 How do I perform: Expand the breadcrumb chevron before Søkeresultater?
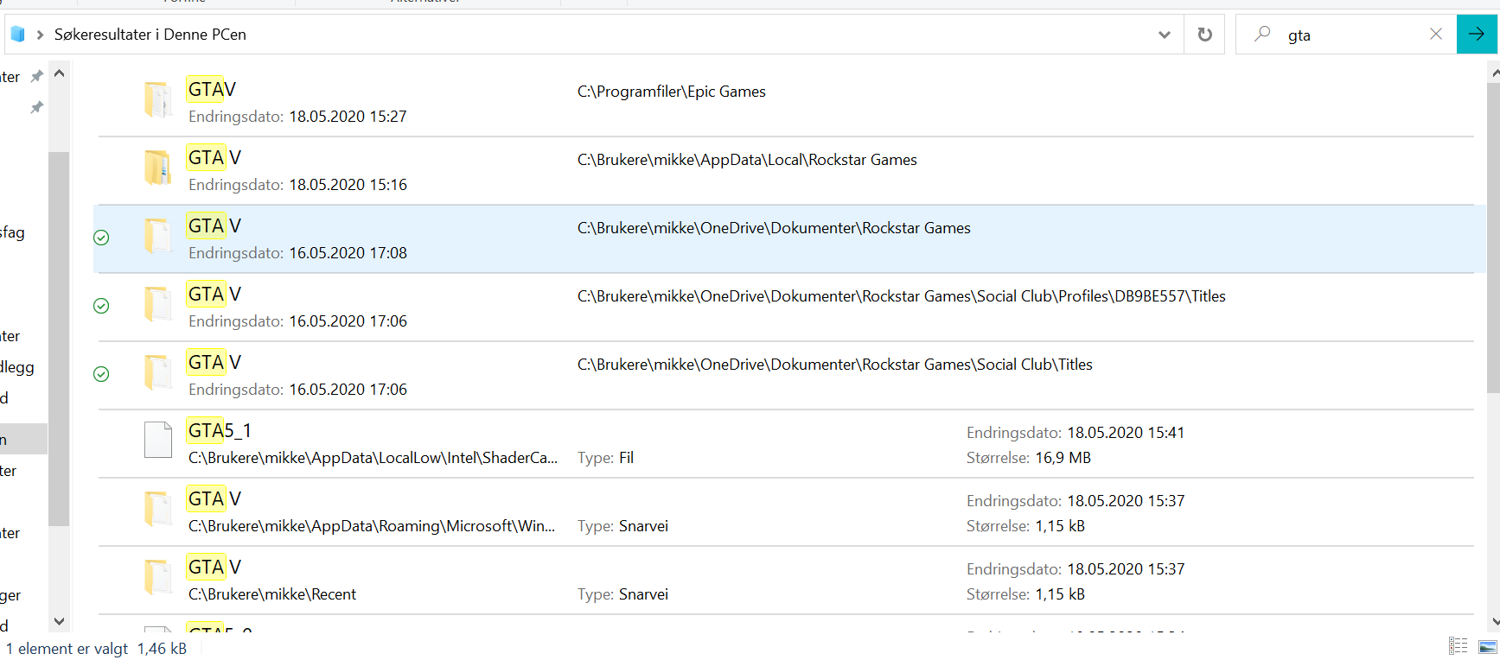(40, 35)
